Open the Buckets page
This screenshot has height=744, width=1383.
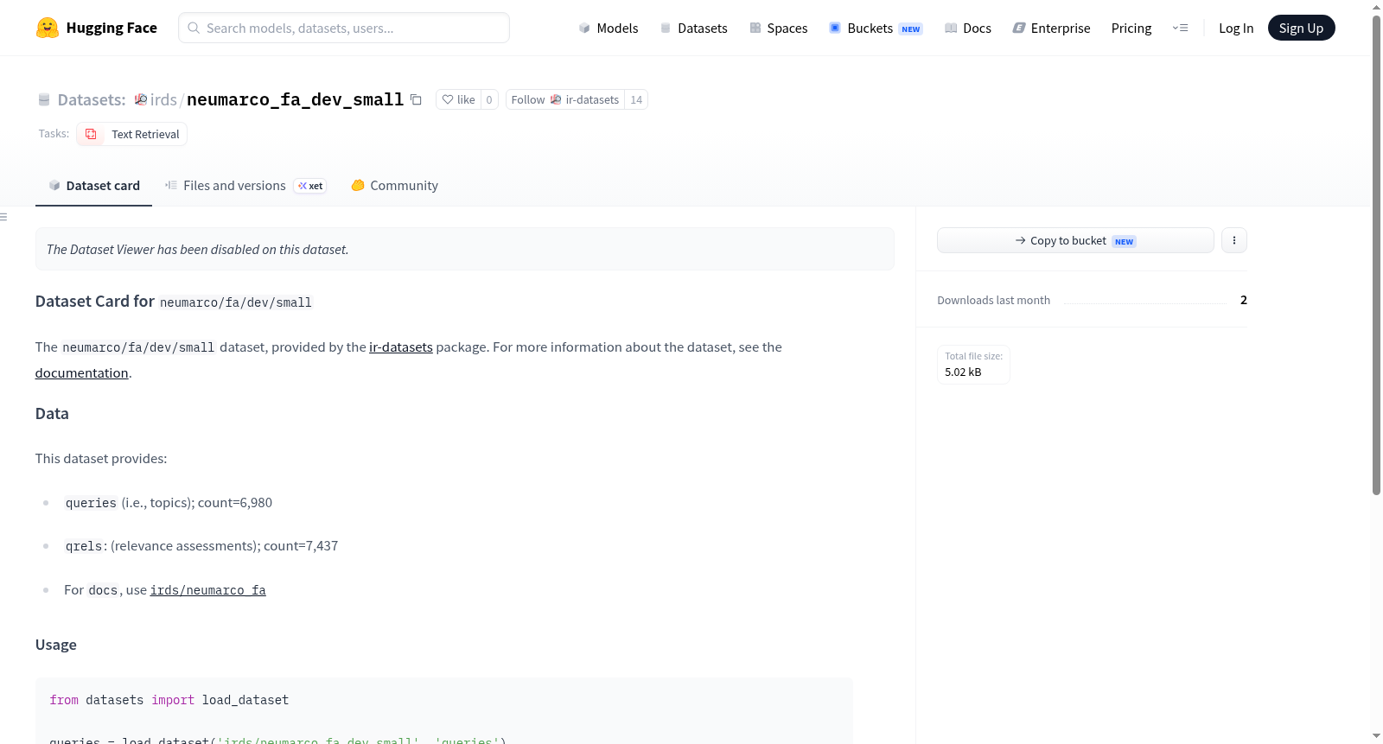876,28
